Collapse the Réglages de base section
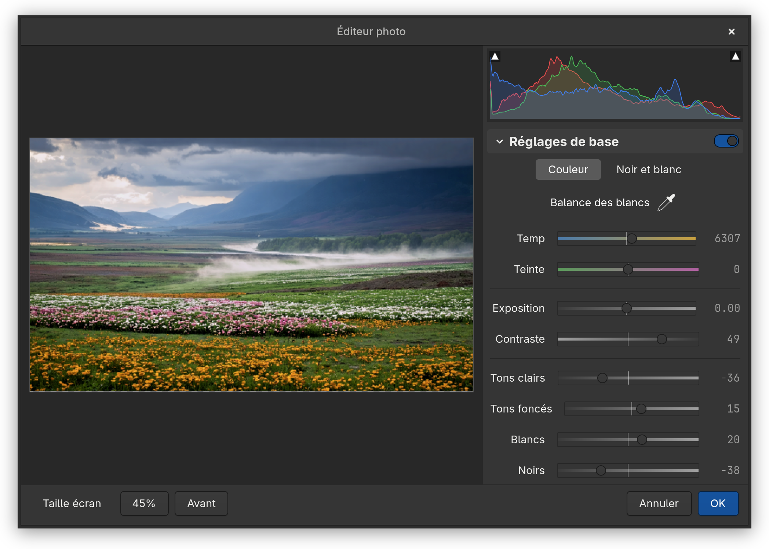Screen dimensions: 769x549 (499, 142)
